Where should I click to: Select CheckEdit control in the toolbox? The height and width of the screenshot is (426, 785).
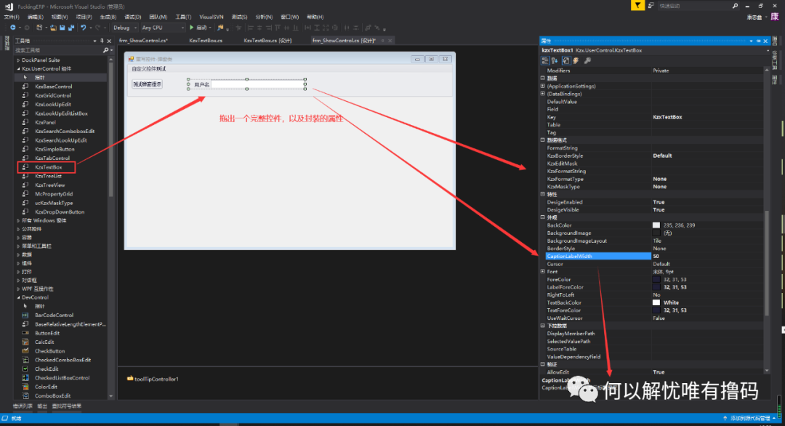[x=45, y=369]
